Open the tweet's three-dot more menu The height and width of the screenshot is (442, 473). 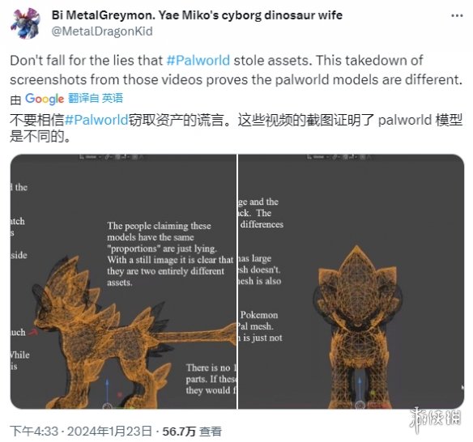tap(457, 15)
